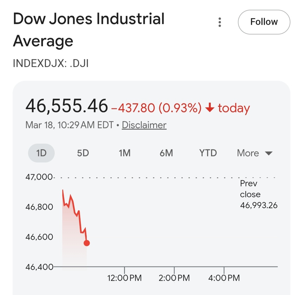
Task: Show the 1M chart range
Action: (x=124, y=153)
